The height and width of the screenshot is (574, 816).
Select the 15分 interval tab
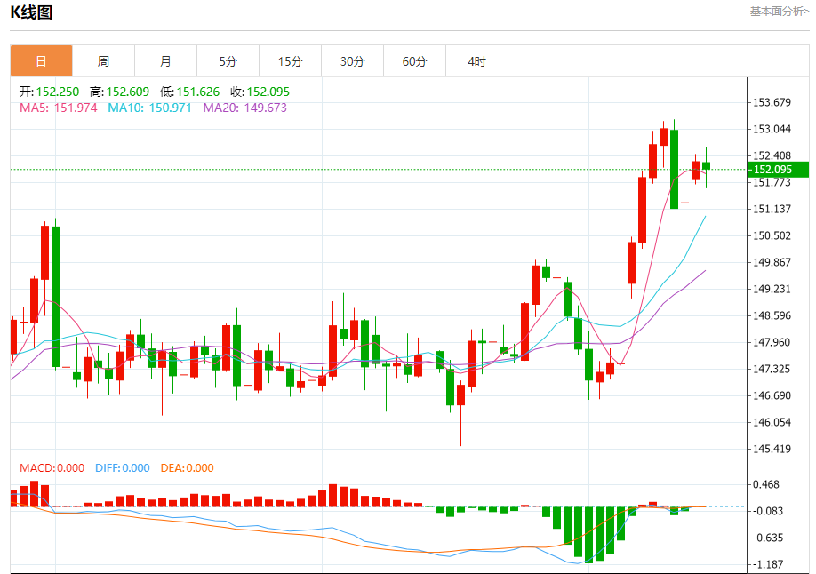click(290, 61)
